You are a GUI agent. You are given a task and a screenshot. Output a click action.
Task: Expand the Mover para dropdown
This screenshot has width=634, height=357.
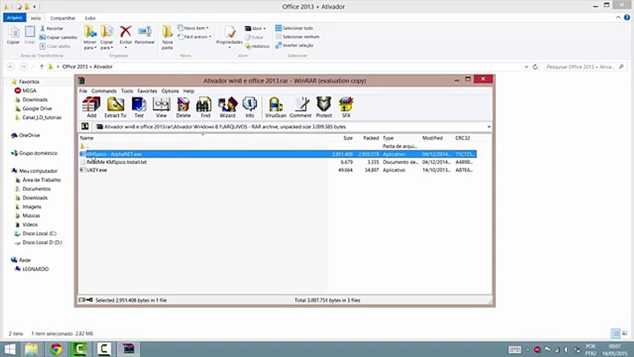90,46
